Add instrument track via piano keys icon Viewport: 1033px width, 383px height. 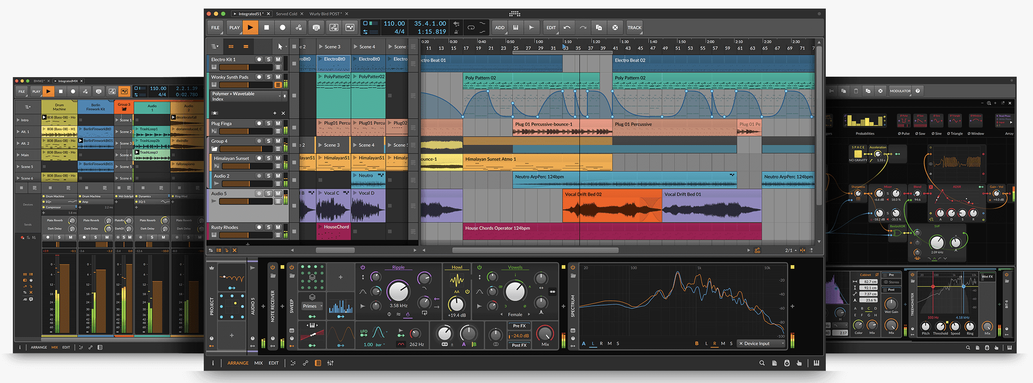point(516,27)
